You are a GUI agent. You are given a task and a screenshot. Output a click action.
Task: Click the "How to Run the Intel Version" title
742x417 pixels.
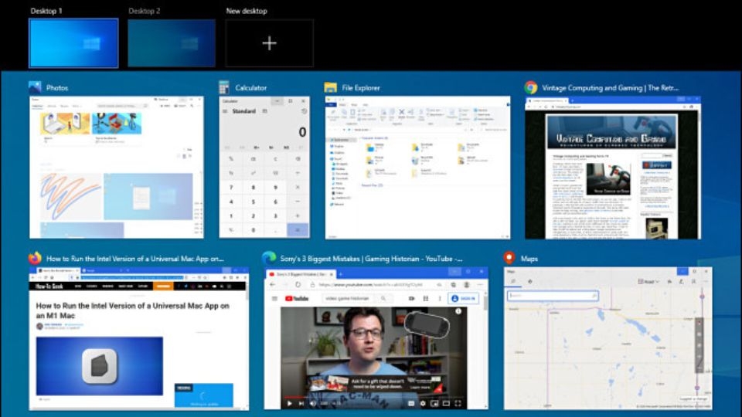click(x=135, y=259)
